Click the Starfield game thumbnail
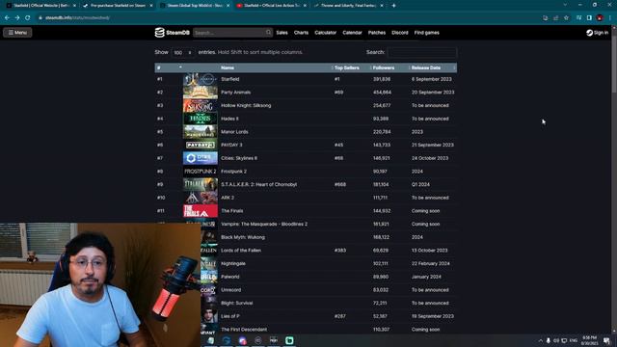Image resolution: width=617 pixels, height=347 pixels. click(201, 79)
